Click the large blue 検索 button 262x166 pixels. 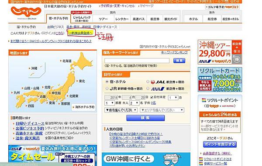point(145,118)
